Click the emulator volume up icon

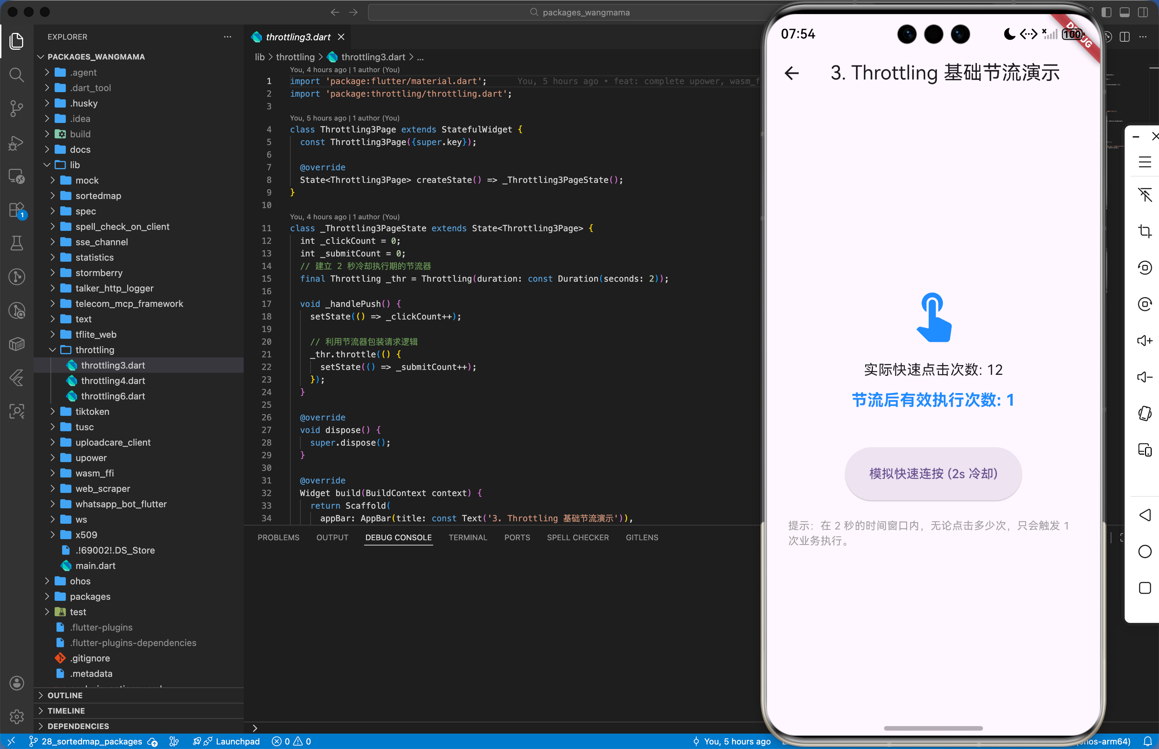click(1145, 341)
